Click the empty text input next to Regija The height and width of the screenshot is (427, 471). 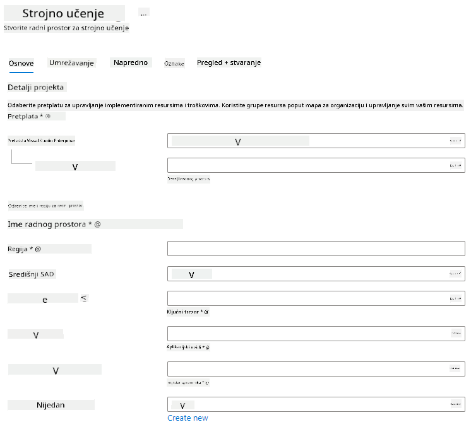316,249
